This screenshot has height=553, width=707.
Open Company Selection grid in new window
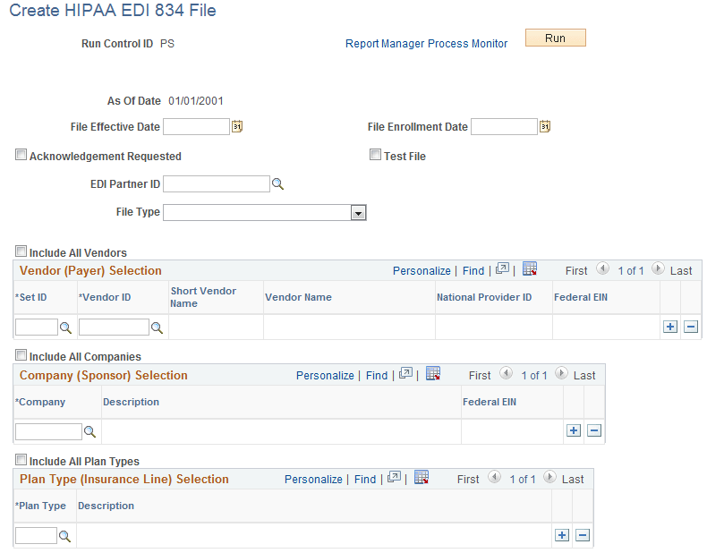[x=405, y=374]
